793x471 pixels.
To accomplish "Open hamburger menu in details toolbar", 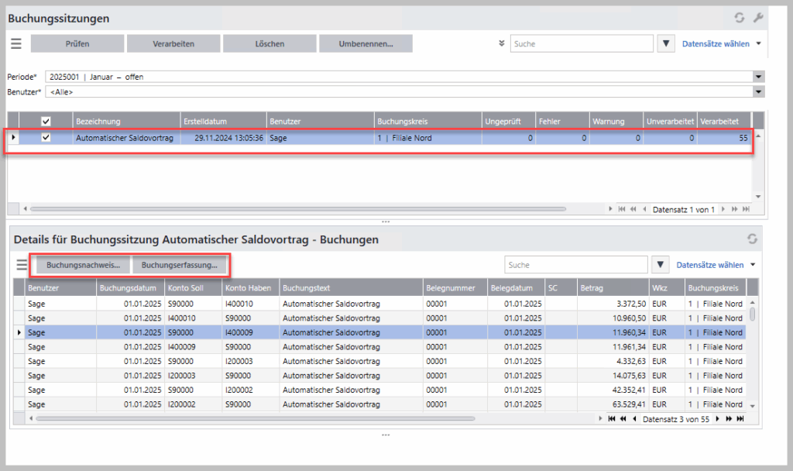I will coord(22,265).
